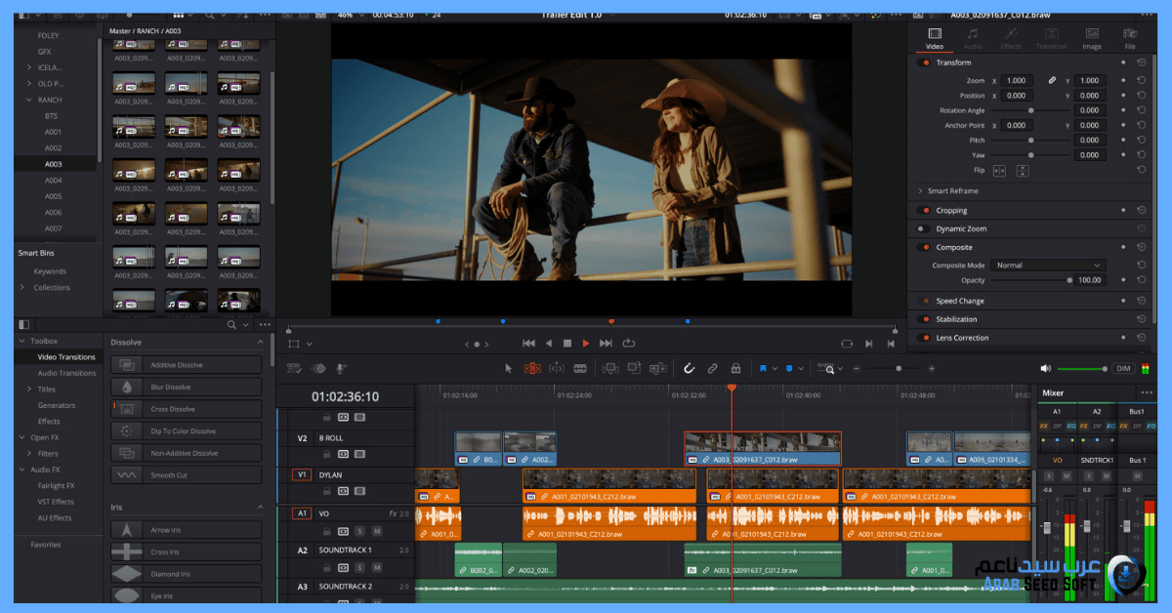Click the Position Lock icon
Viewport: 1172px width, 613px height.
pos(735,368)
